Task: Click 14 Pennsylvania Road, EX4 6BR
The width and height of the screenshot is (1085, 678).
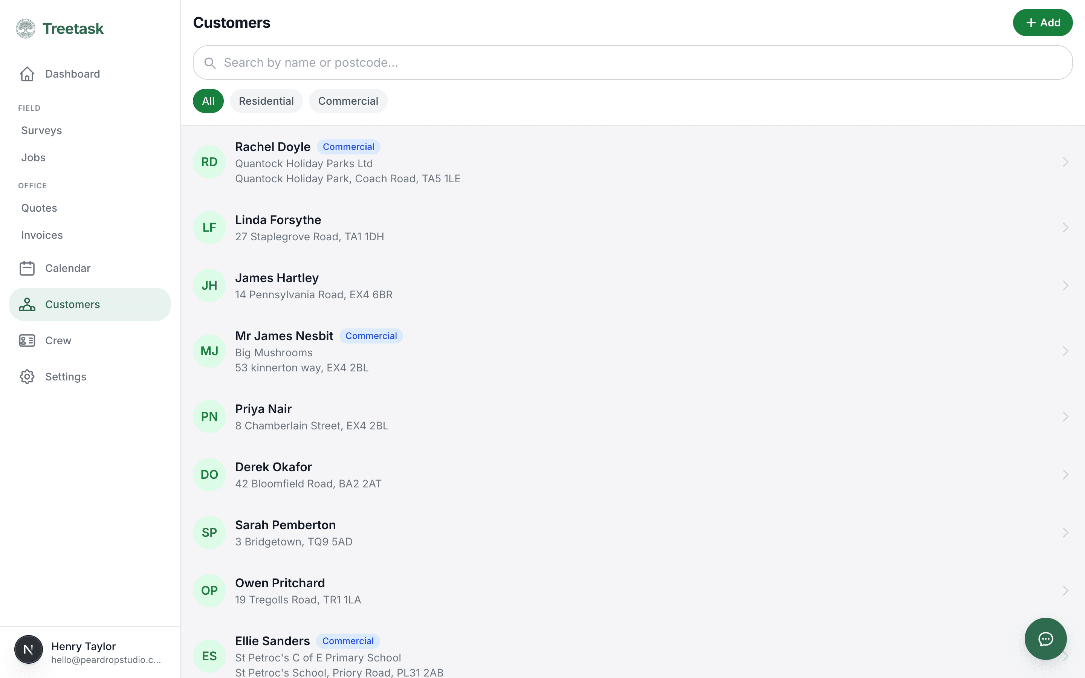Action: coord(314,295)
